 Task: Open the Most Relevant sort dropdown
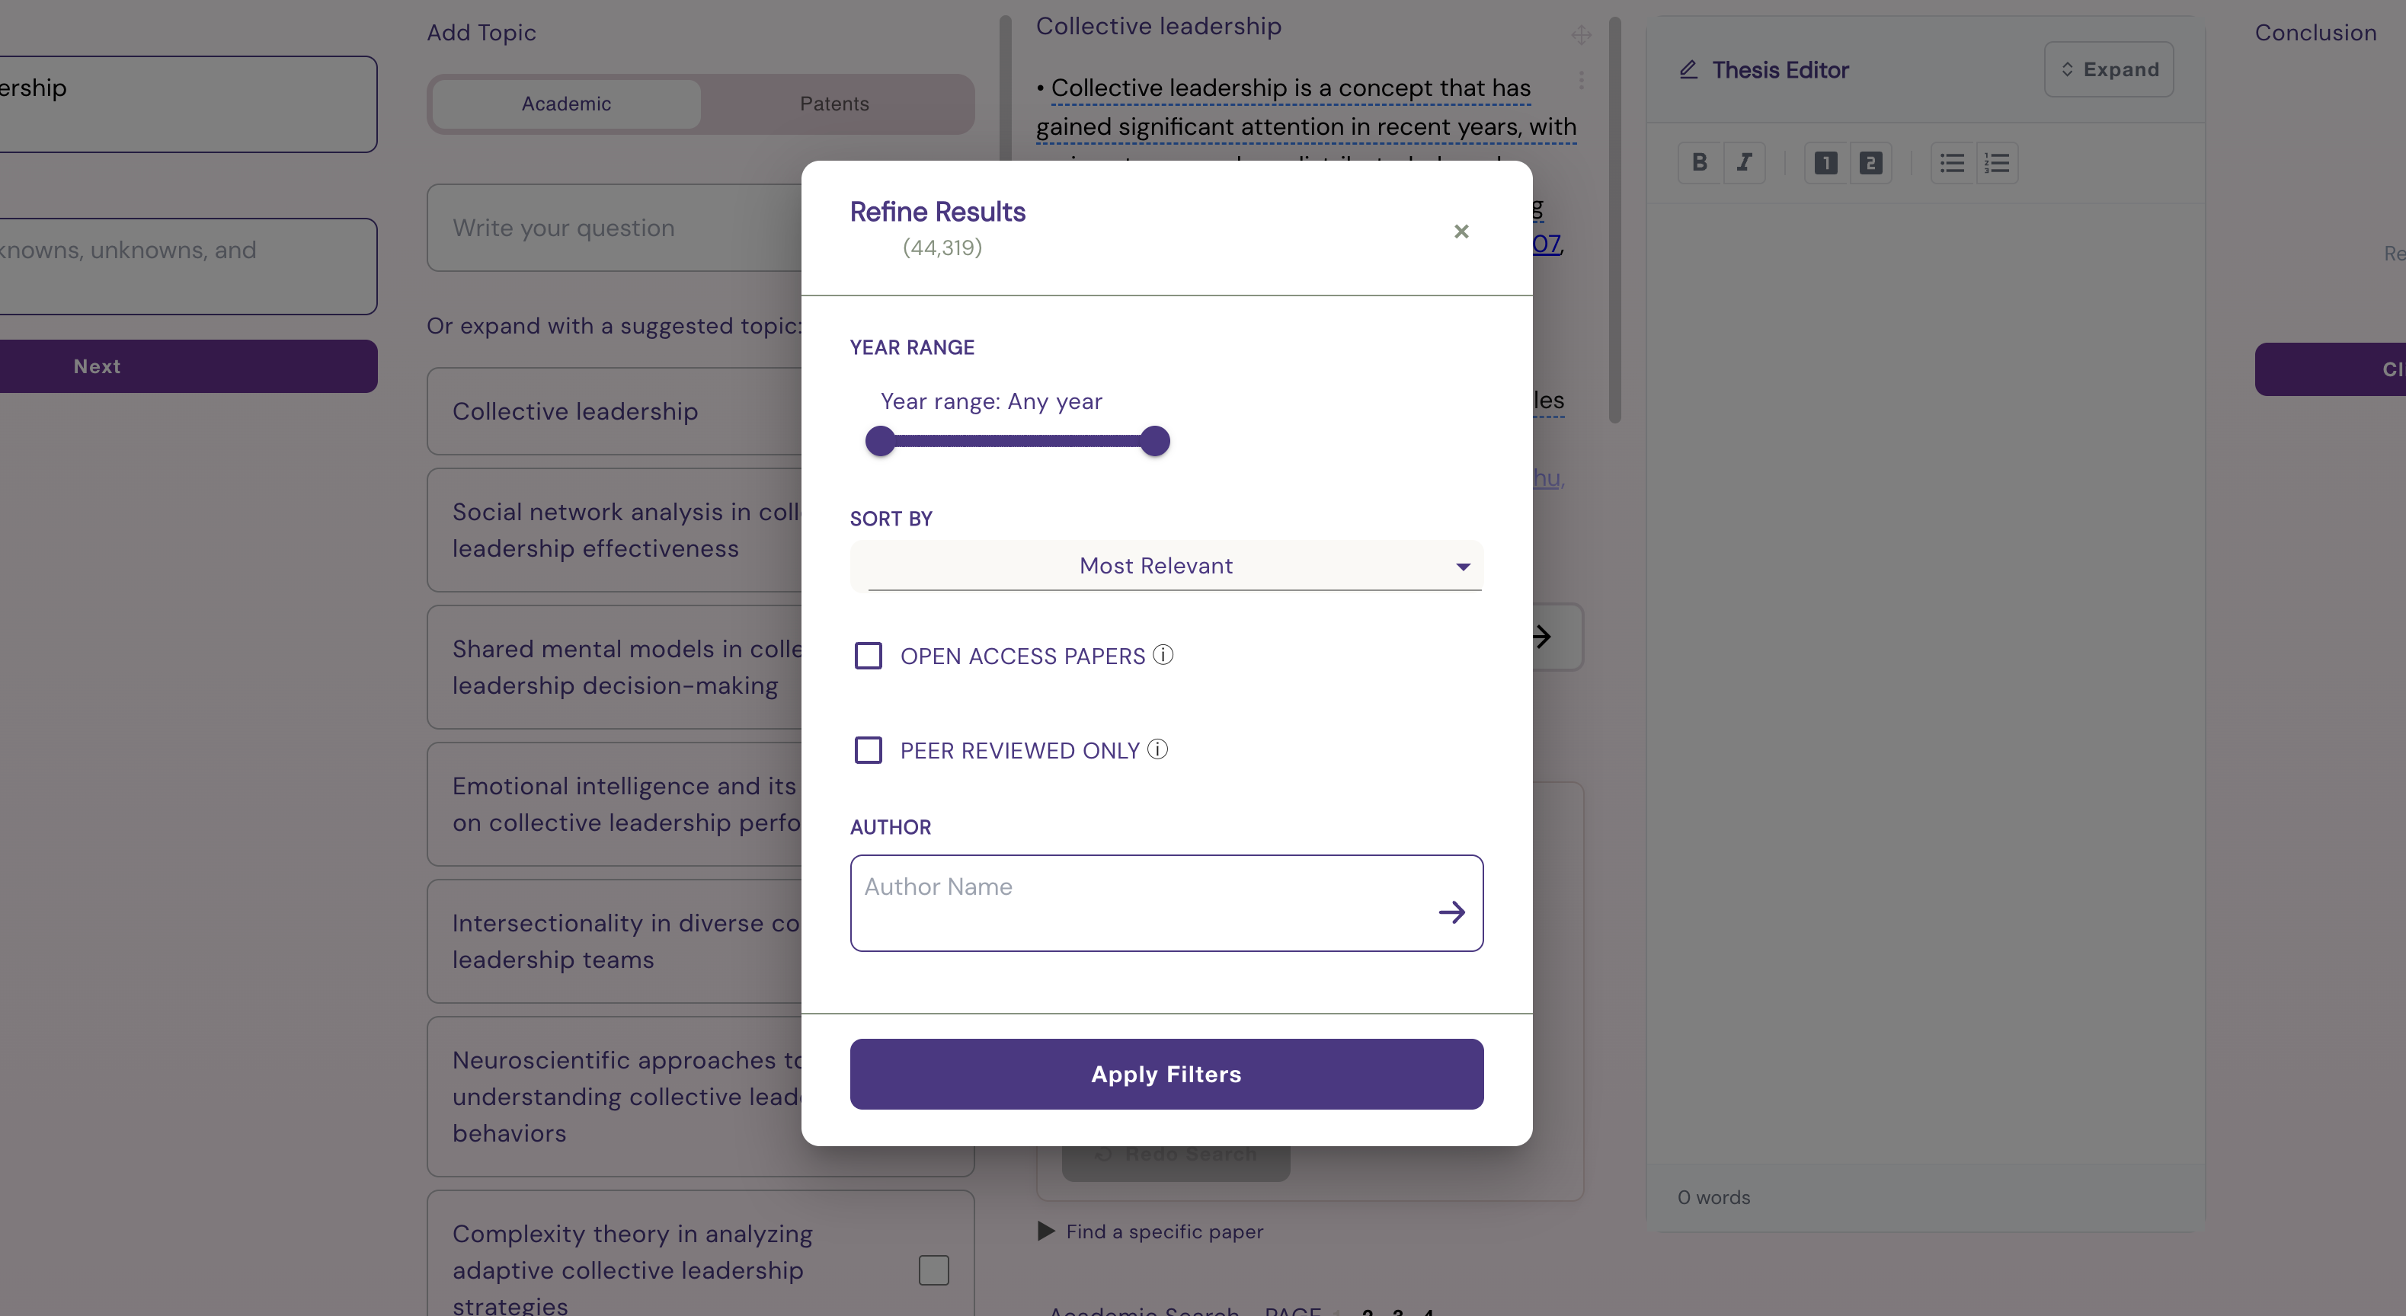click(1166, 566)
